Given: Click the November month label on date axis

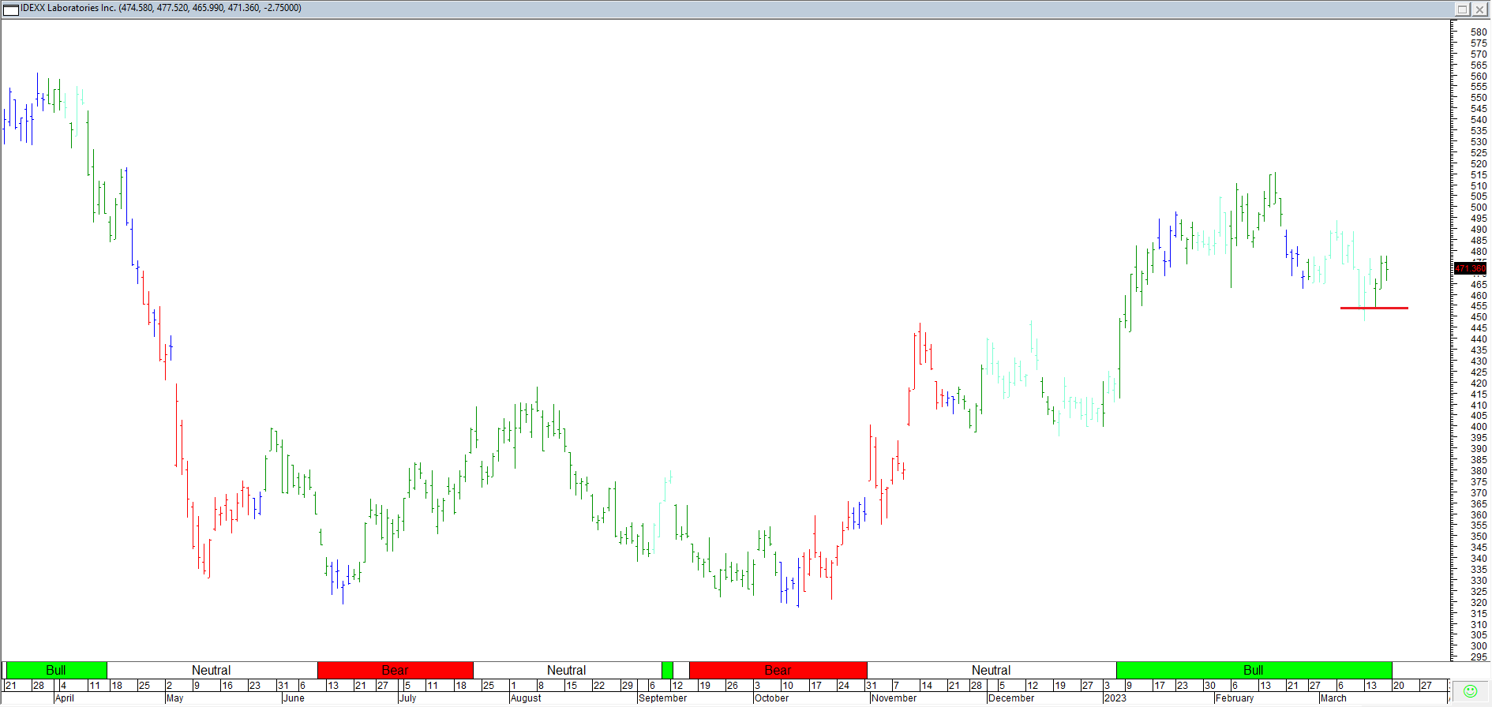Looking at the screenshot, I should [x=894, y=698].
